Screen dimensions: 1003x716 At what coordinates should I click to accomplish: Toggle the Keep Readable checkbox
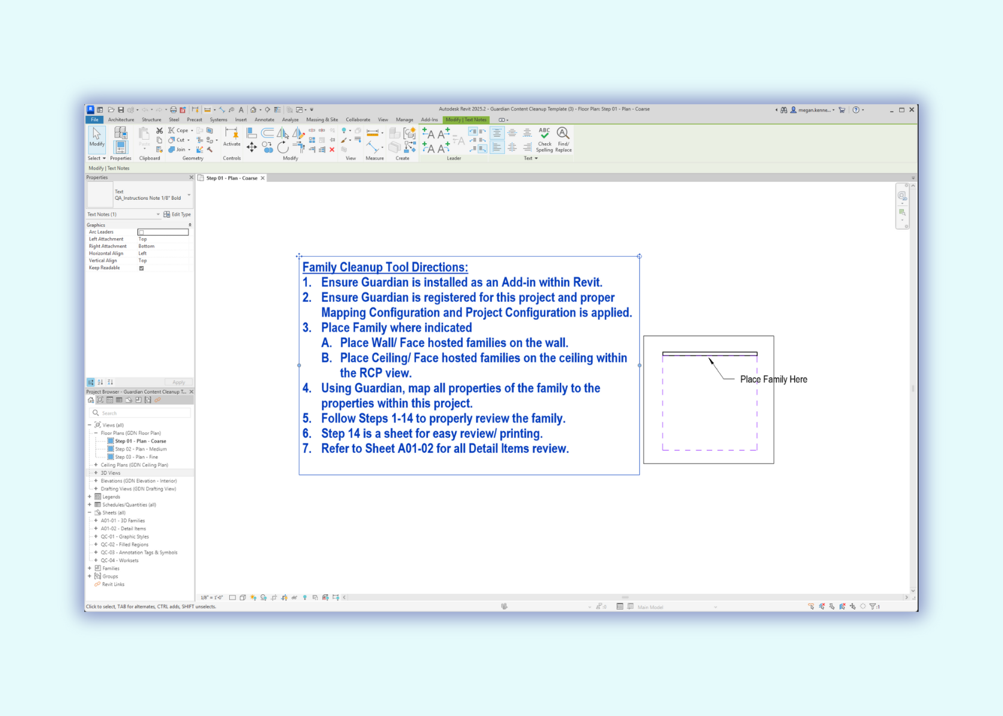point(141,268)
